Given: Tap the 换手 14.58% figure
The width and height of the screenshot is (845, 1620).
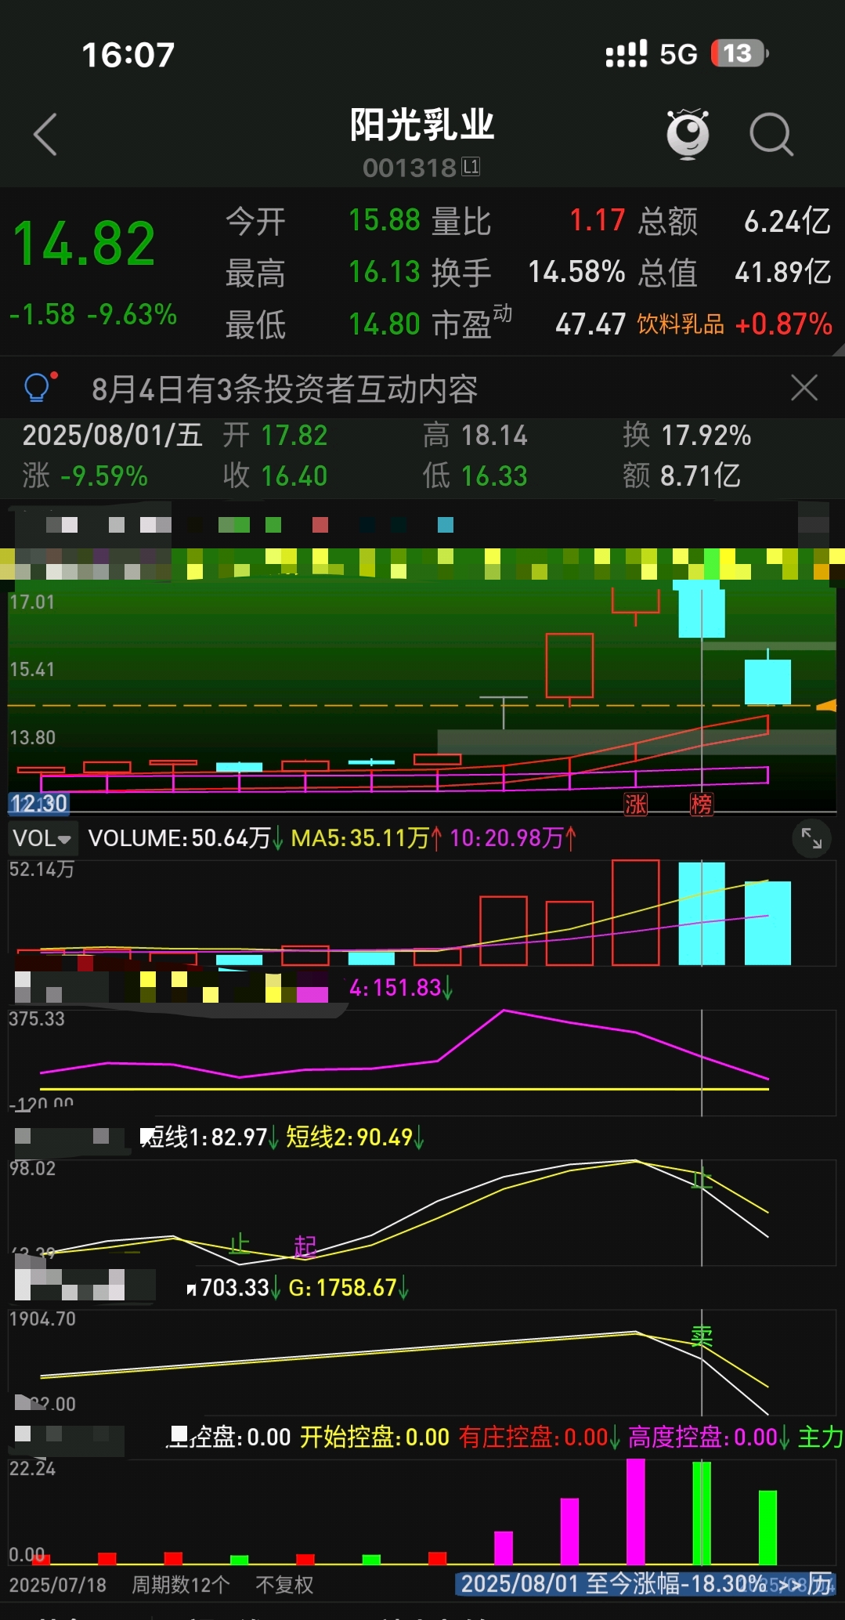Looking at the screenshot, I should [x=529, y=272].
